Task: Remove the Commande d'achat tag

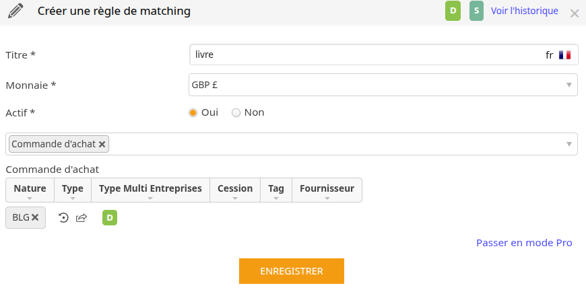Action: pyautogui.click(x=102, y=144)
